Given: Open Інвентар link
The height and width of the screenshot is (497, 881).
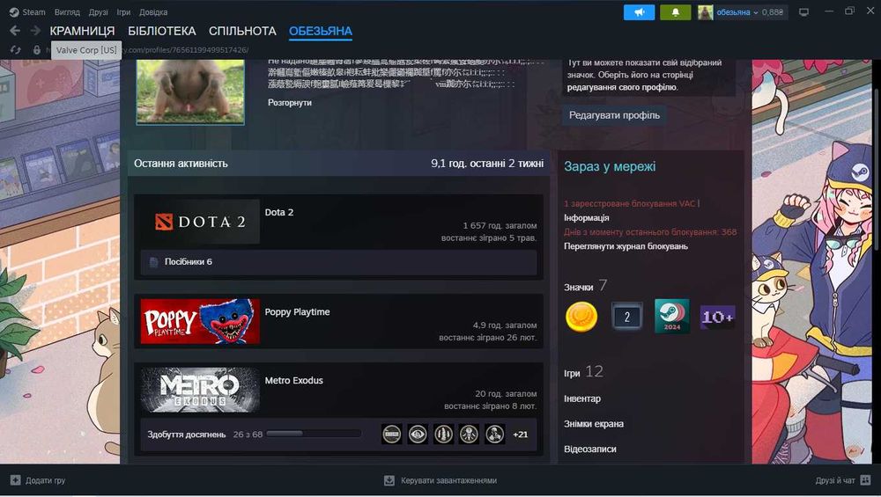Looking at the screenshot, I should [582, 398].
